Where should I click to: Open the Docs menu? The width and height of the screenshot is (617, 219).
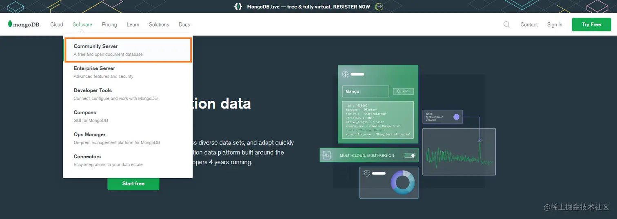coord(184,24)
